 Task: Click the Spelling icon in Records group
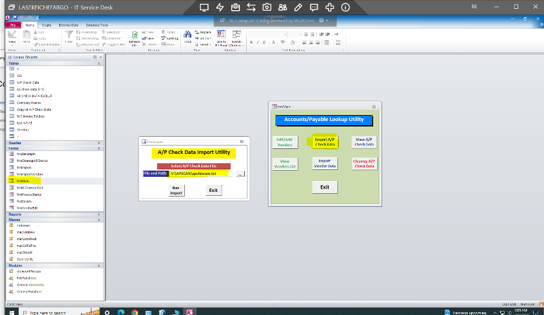pos(169,38)
